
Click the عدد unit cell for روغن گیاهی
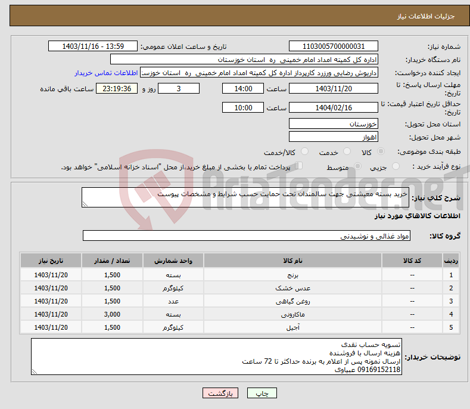click(x=173, y=301)
